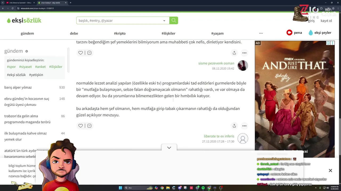The width and height of the screenshot is (341, 191).
Task: Click the ad info icon
Action: coord(328,43)
